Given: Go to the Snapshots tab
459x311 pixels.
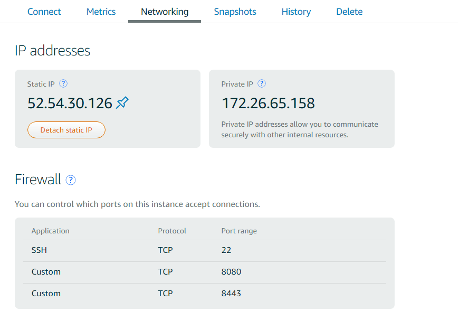Looking at the screenshot, I should click(235, 12).
